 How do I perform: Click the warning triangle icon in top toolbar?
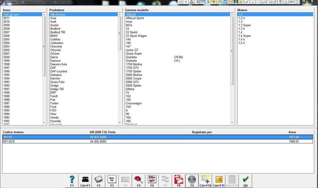(191, 2)
